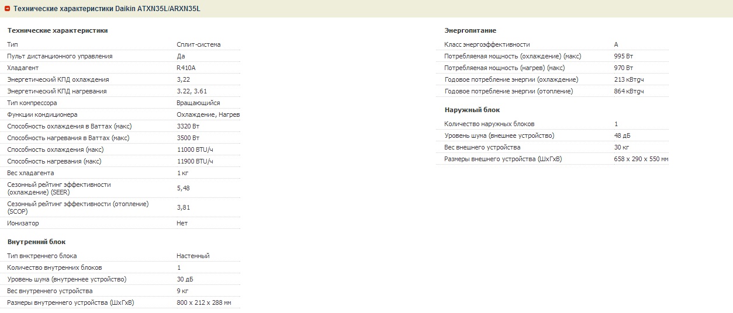Image resolution: width=733 pixels, height=313 pixels.
Task: Click the outdoor unit dimensions 658 x 290 x 550
Action: pos(641,159)
